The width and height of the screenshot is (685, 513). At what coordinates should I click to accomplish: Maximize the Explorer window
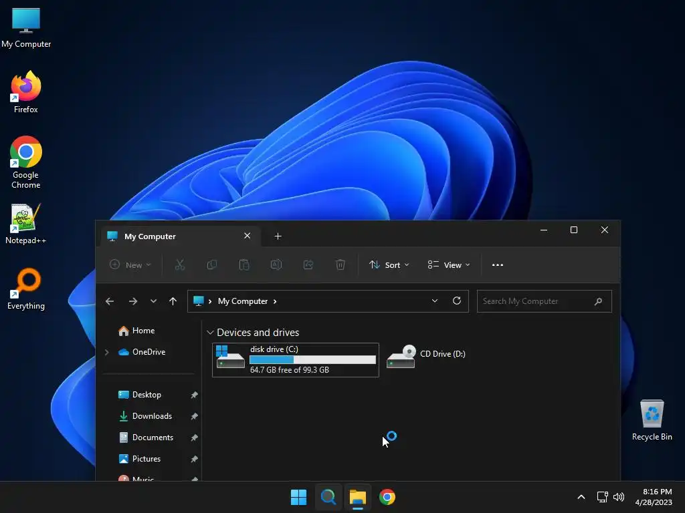tap(574, 230)
